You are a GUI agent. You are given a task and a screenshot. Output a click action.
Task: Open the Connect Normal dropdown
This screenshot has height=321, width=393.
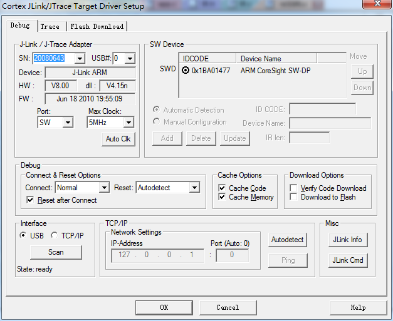point(104,188)
